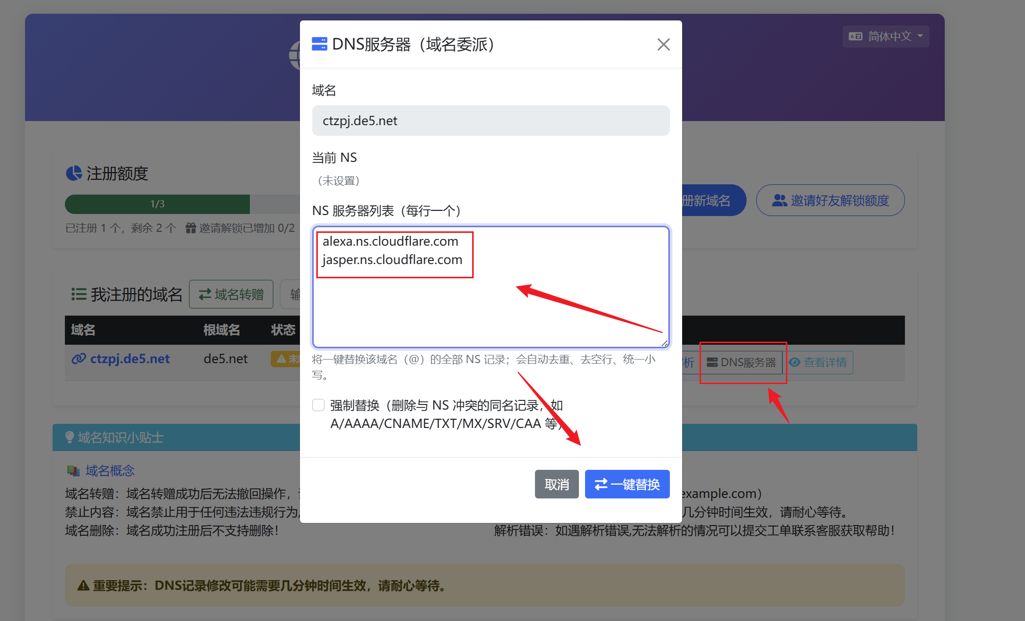Screen dimensions: 1025x621
Task: Click the swap arrows icon in 域名转赠 button
Action: (204, 294)
